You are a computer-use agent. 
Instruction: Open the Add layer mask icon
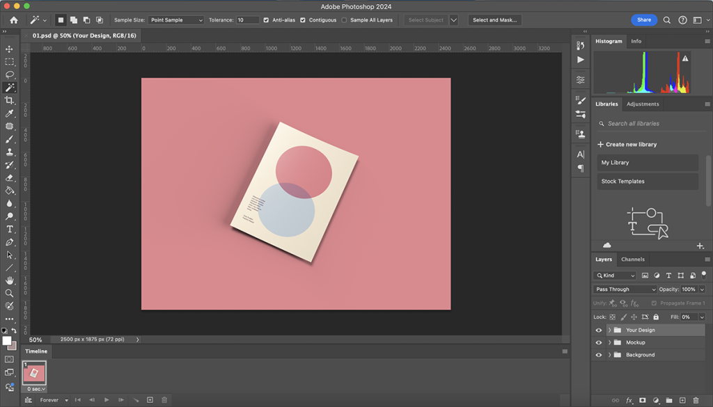(643, 400)
